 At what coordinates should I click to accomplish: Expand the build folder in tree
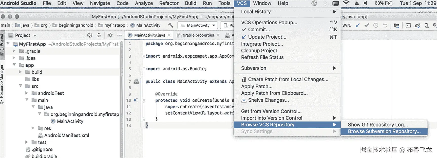[21, 72]
